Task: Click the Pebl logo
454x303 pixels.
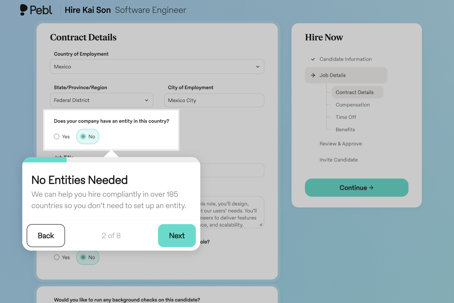Action: [36, 10]
